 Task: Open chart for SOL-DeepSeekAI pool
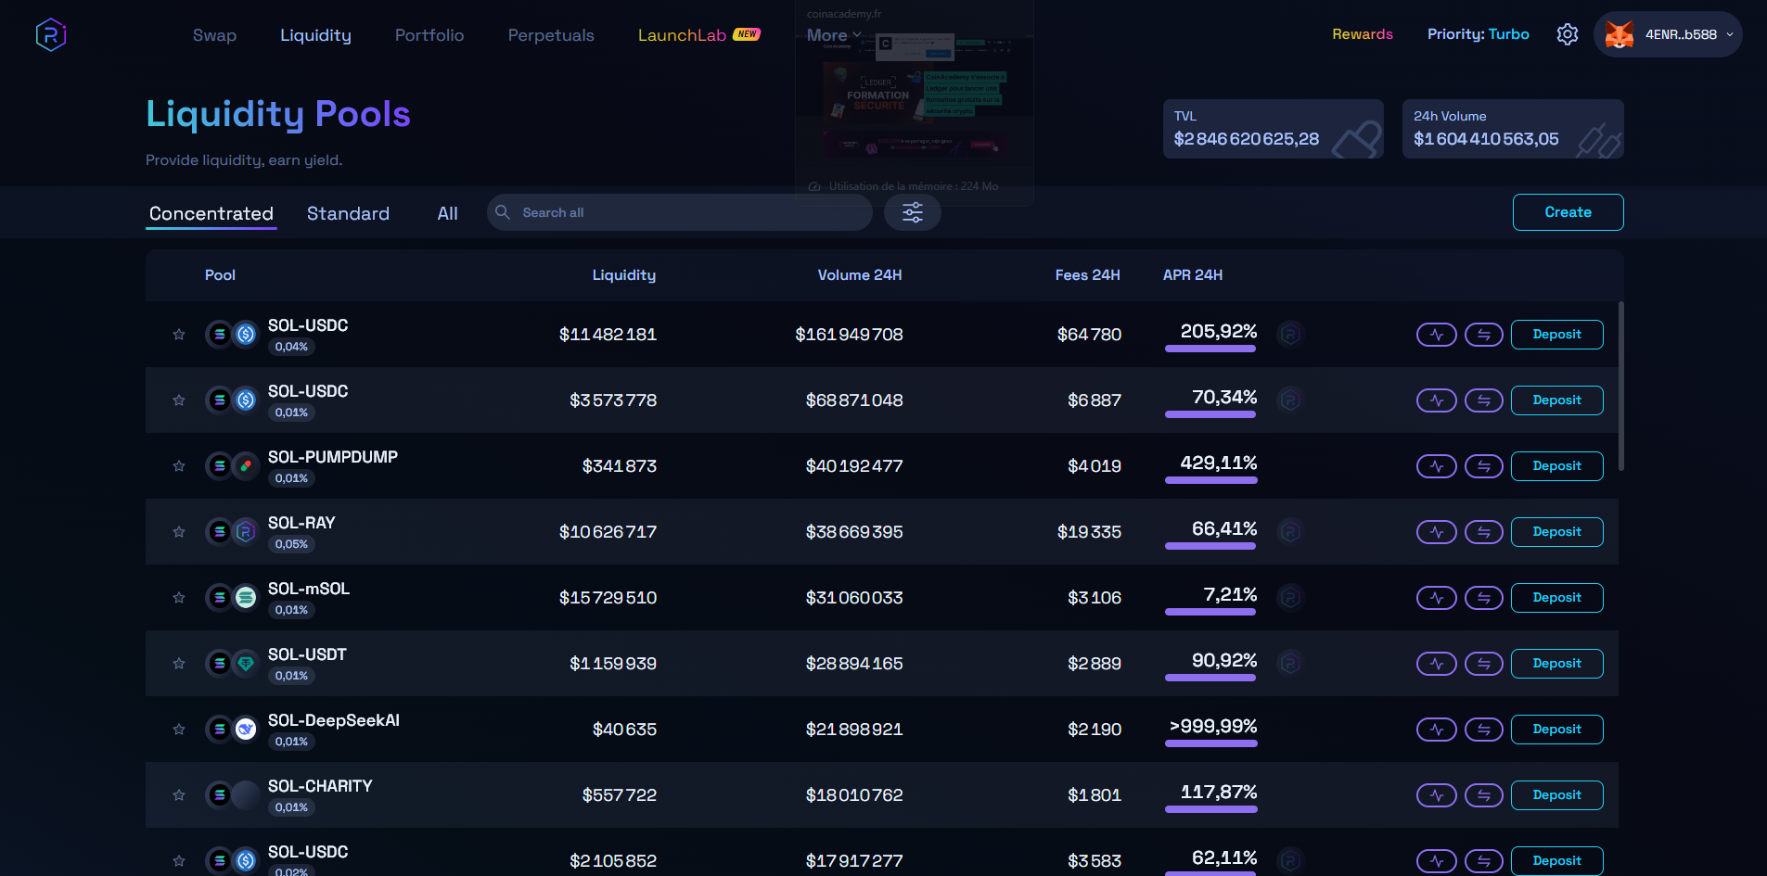click(x=1437, y=730)
